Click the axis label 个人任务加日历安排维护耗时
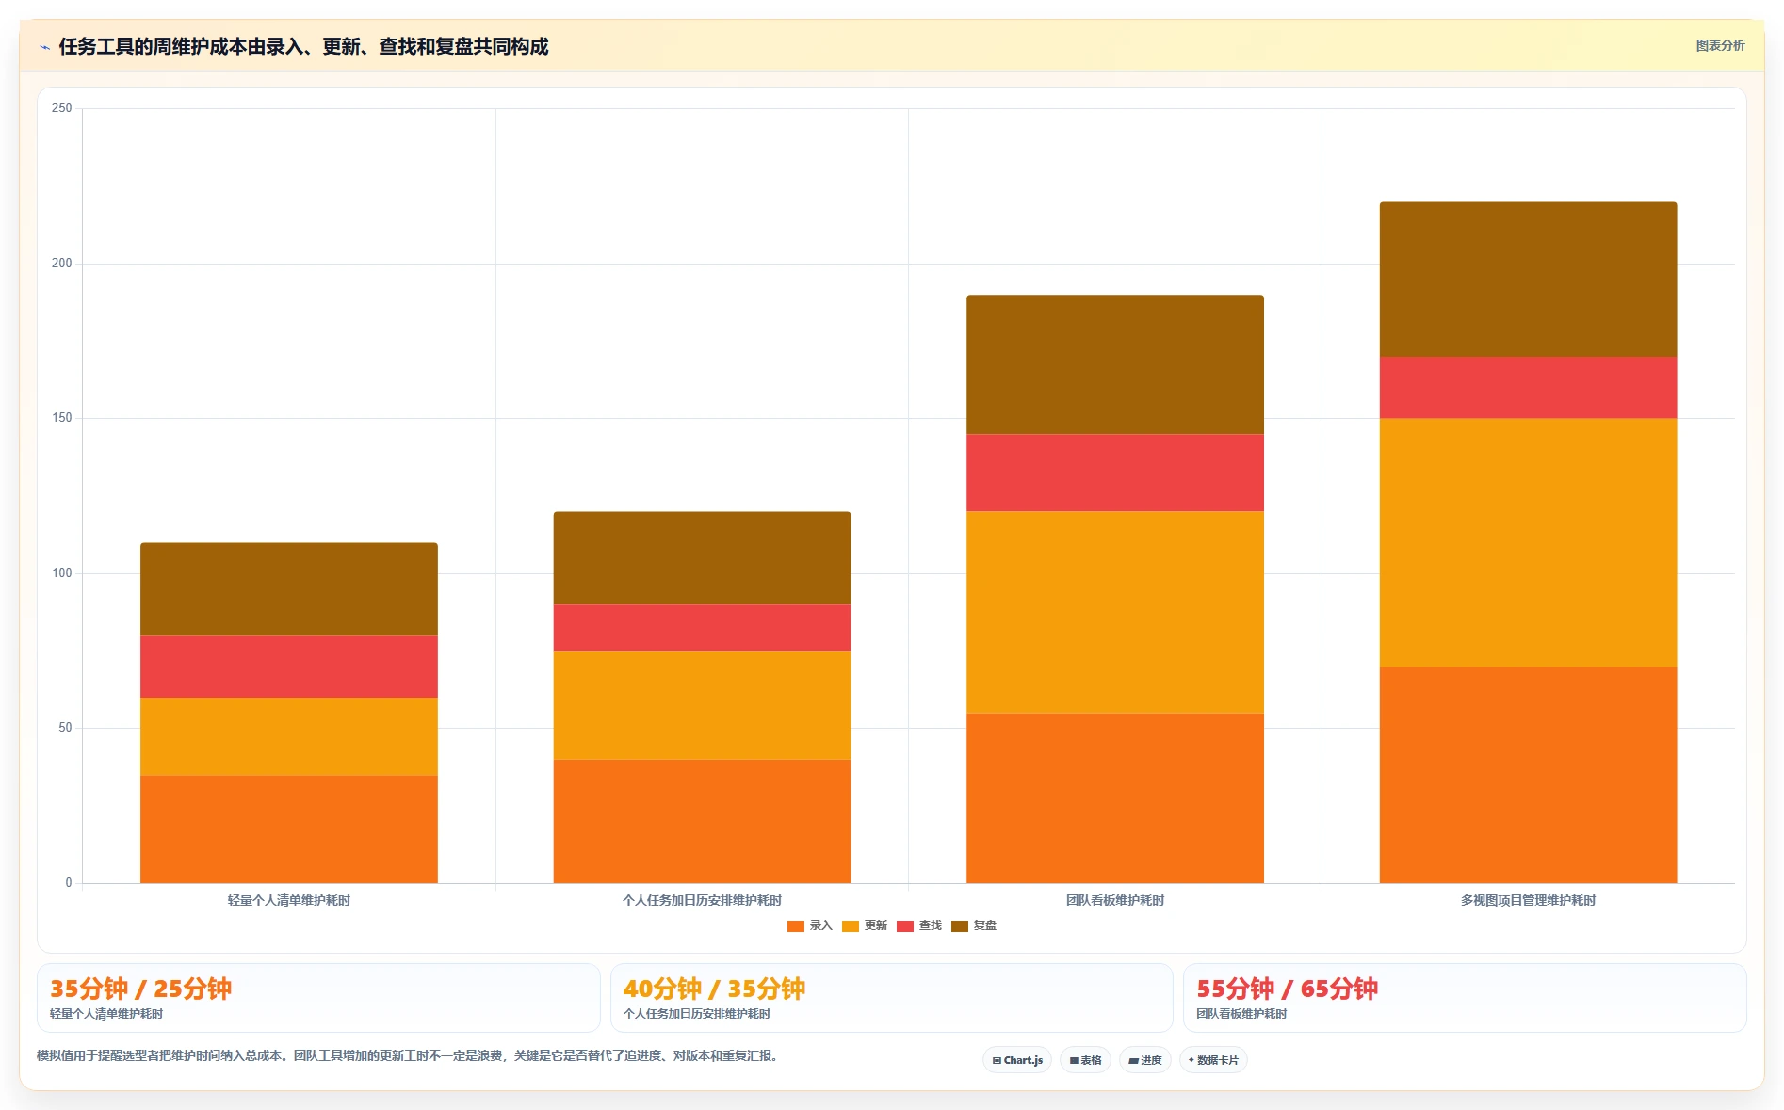Image resolution: width=1784 pixels, height=1110 pixels. click(702, 900)
